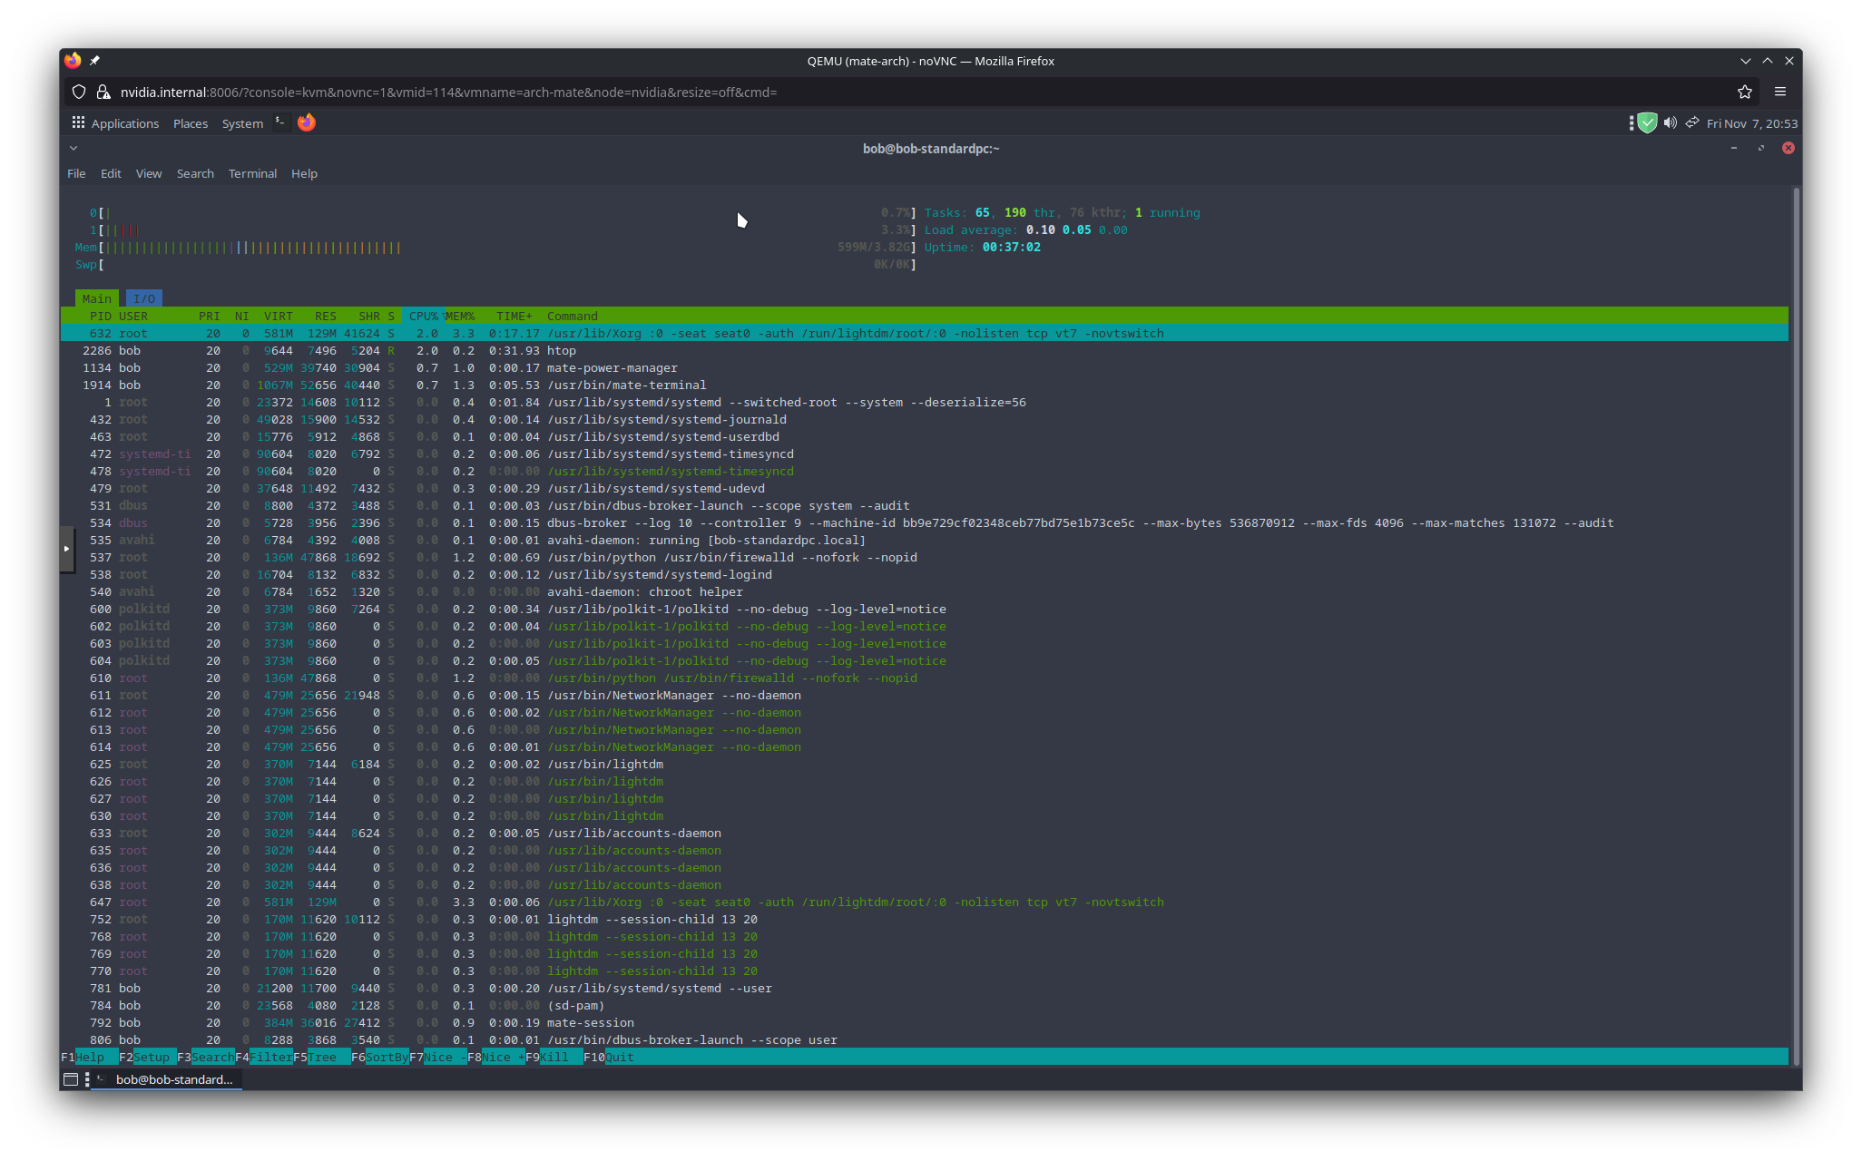Open the green shield status icon in the tray

[x=1646, y=122]
